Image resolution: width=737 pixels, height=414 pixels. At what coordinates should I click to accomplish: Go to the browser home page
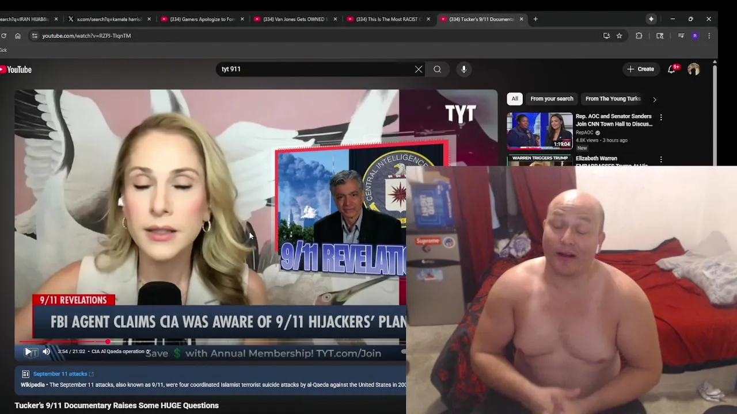coord(18,36)
